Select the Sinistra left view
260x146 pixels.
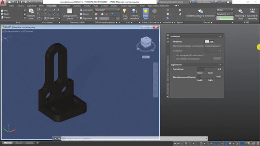pyautogui.click(x=6, y=17)
